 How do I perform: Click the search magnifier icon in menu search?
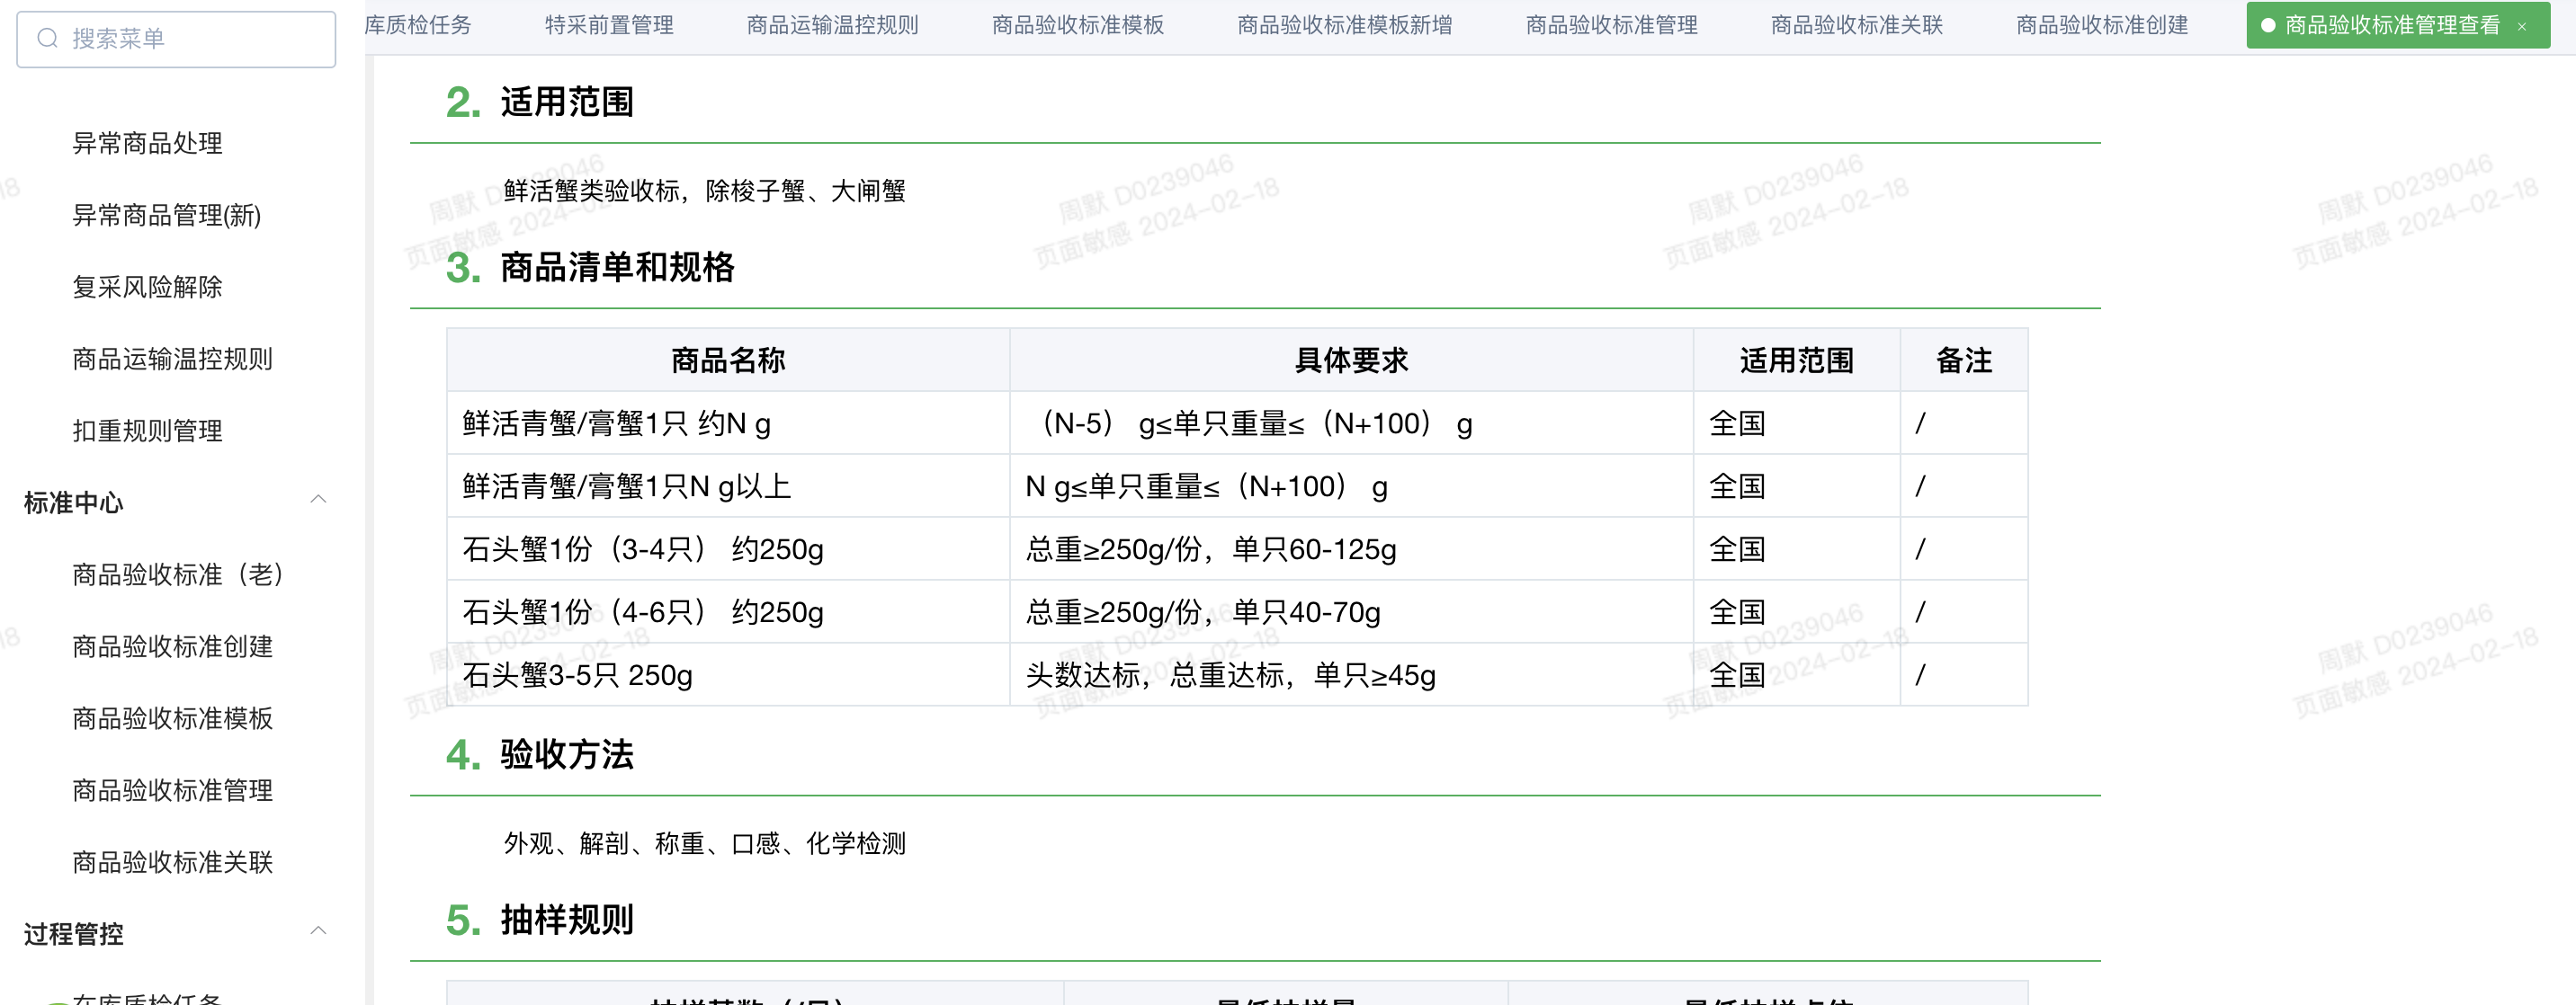click(x=47, y=39)
